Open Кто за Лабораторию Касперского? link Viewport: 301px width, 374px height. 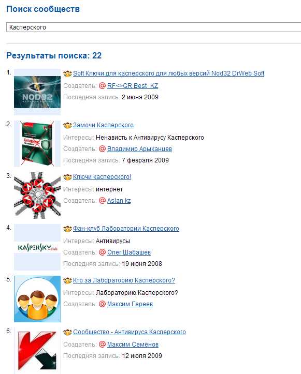(124, 280)
